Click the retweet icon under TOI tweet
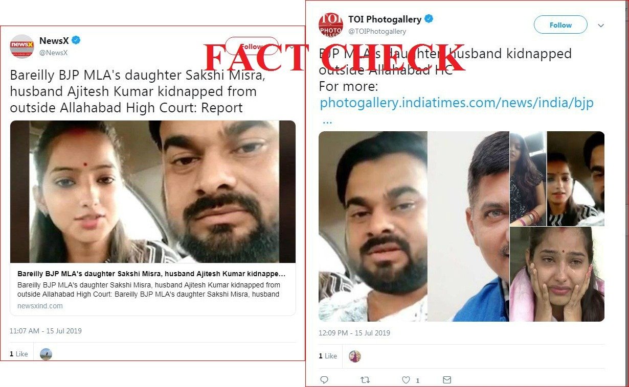 coord(365,380)
